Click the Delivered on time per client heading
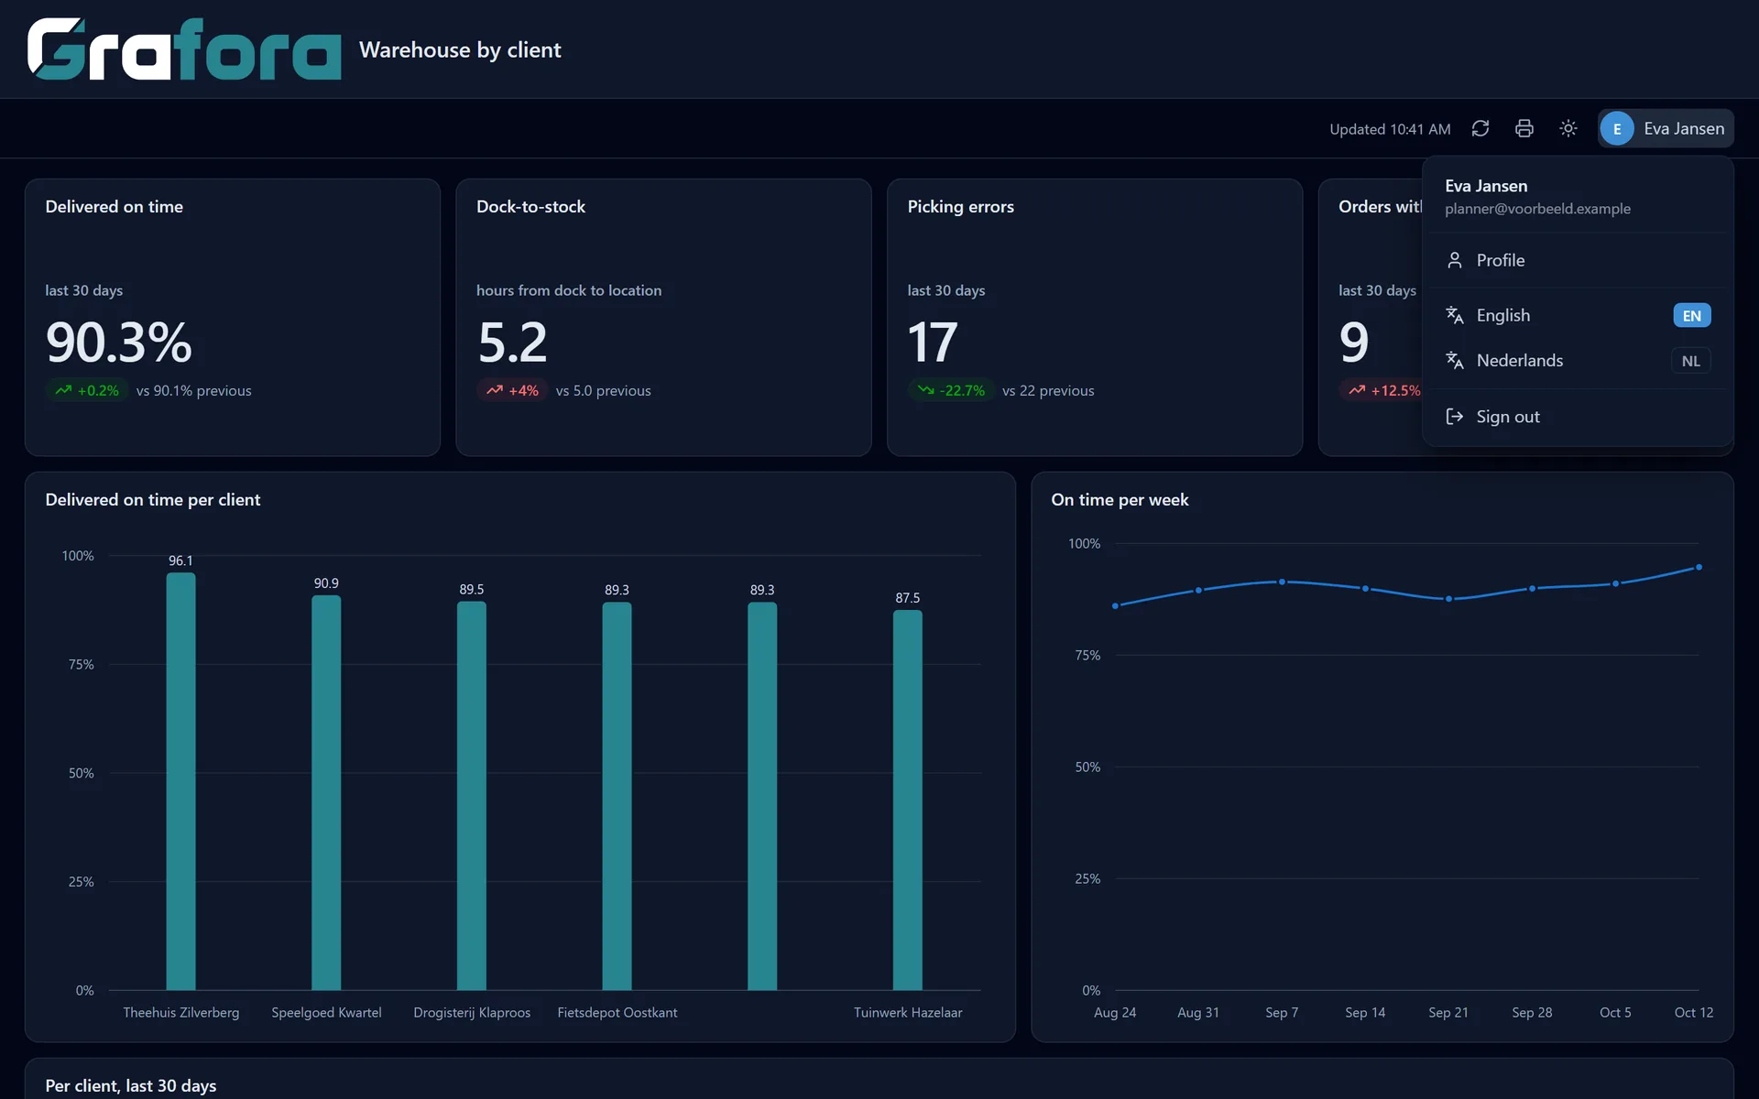The image size is (1759, 1099). click(x=153, y=500)
